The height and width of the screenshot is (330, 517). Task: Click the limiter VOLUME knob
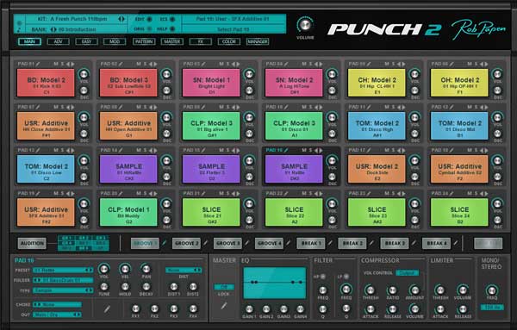point(463,290)
